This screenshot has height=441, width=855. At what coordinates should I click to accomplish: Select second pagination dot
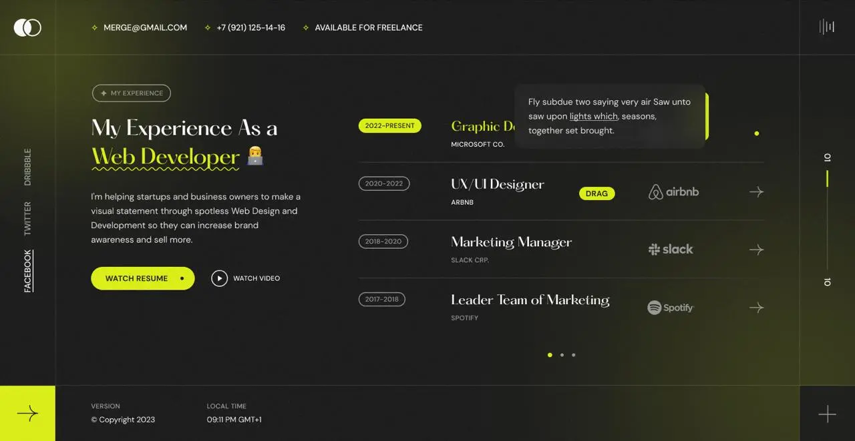point(562,355)
